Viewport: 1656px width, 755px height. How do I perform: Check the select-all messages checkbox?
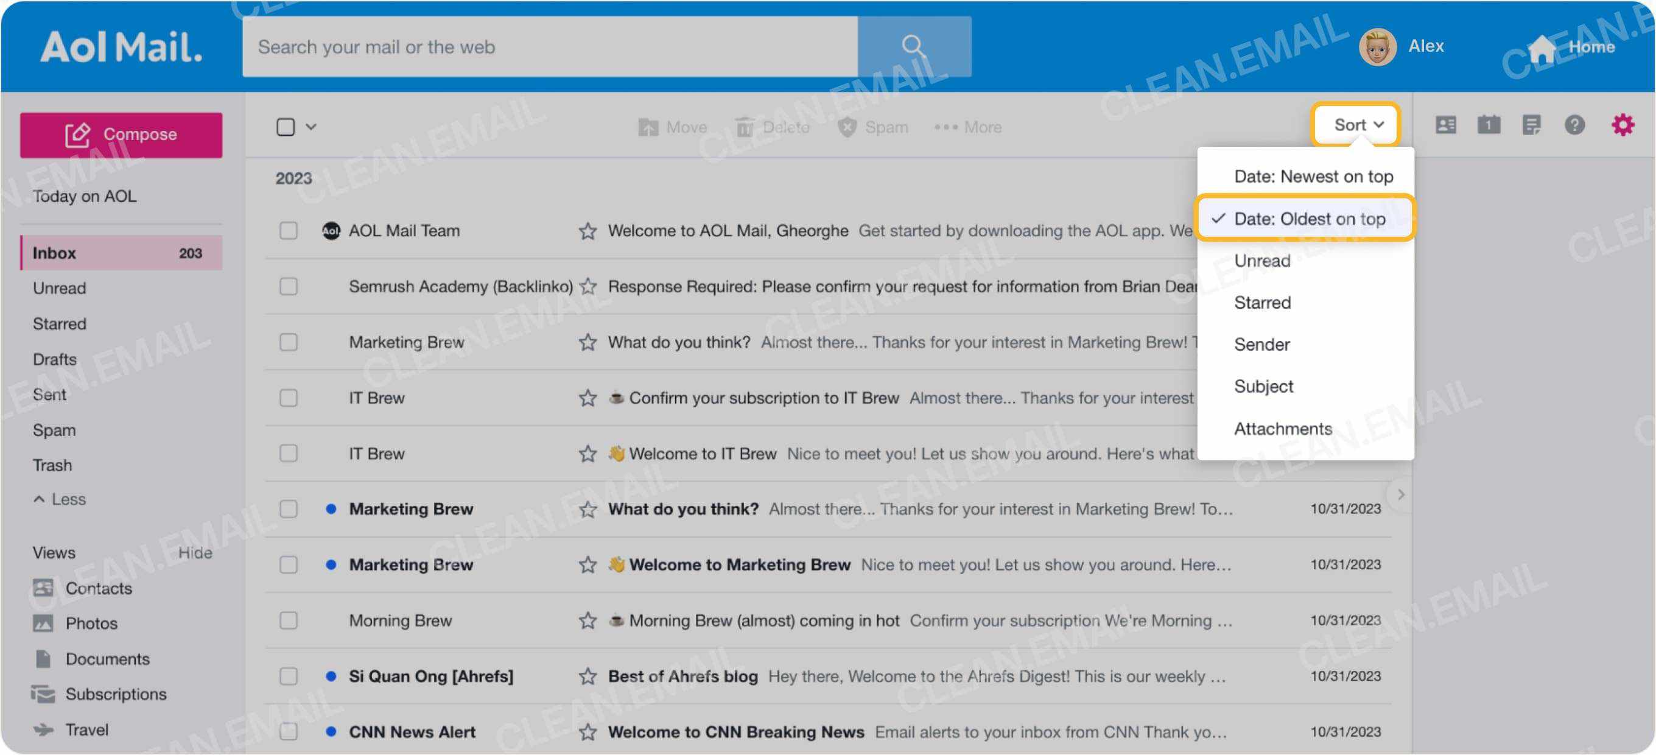[x=287, y=127]
